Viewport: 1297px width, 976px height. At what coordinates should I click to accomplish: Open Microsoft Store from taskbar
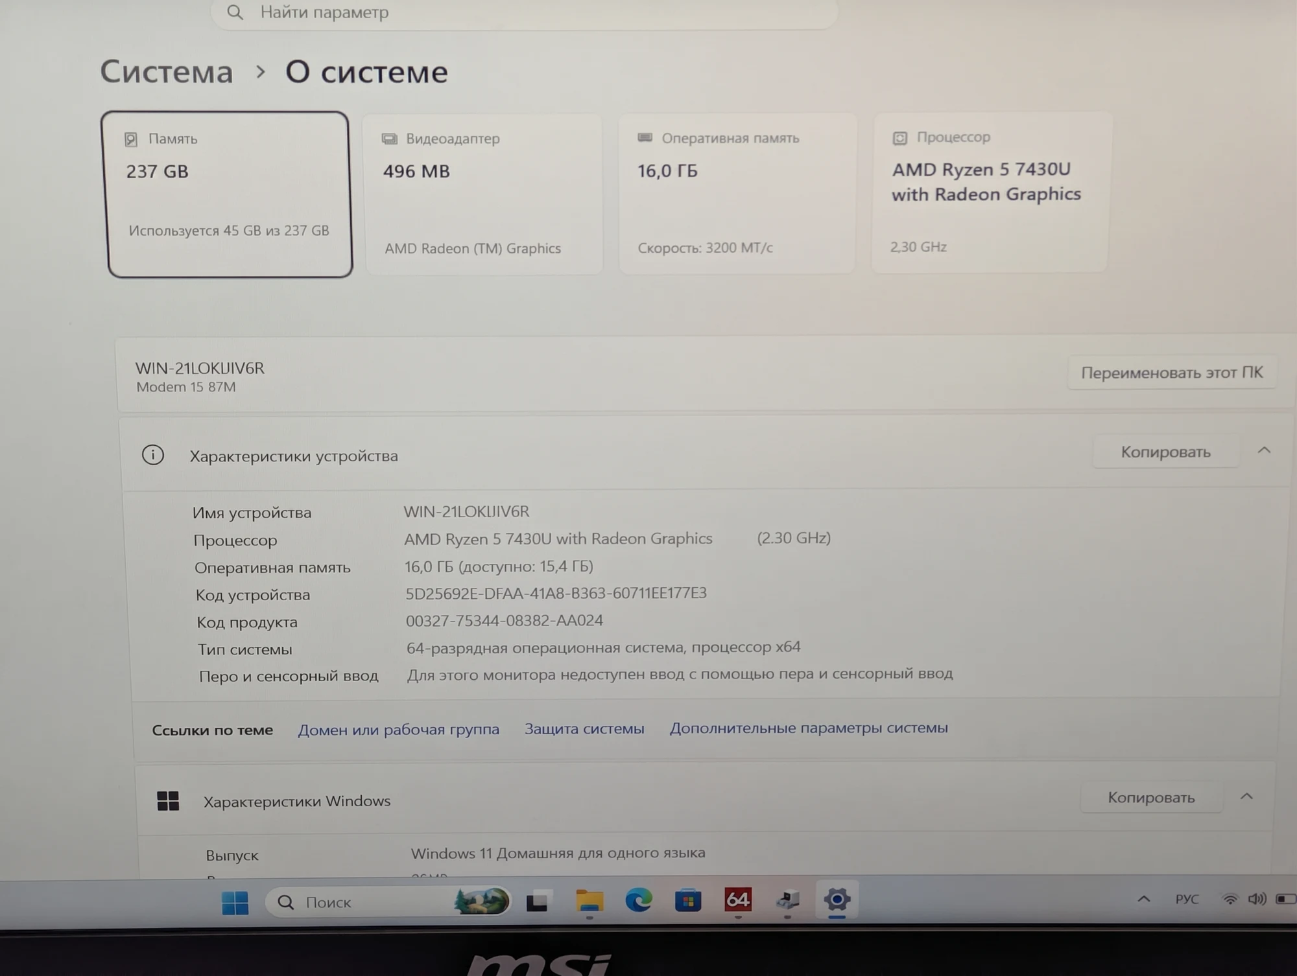[687, 900]
